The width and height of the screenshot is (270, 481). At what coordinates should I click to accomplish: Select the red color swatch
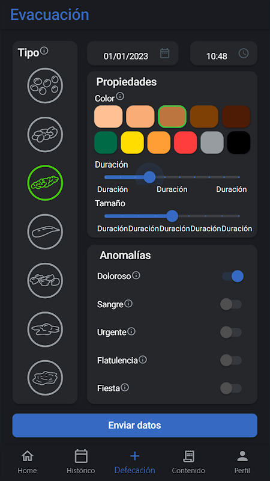point(185,142)
